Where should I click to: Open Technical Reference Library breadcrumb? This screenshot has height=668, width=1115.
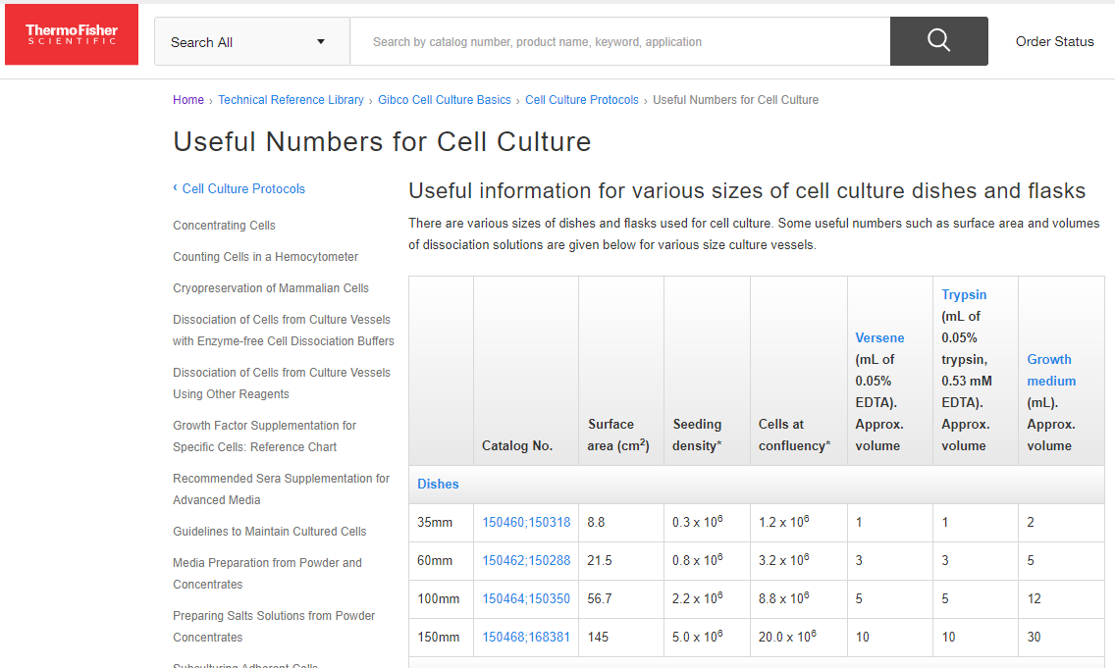pyautogui.click(x=291, y=100)
